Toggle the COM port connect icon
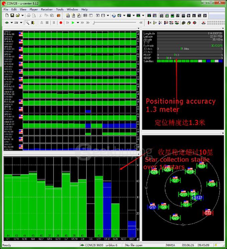This screenshot has width=227, height=249. (x=7, y=22)
